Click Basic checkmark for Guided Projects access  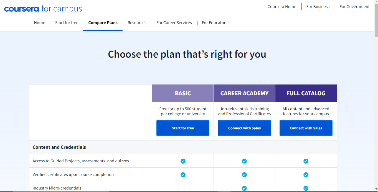pos(183,161)
